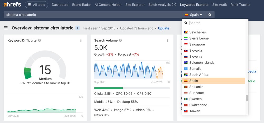Click the search volume trend chart
The height and width of the screenshot is (123, 264).
[x=128, y=70]
